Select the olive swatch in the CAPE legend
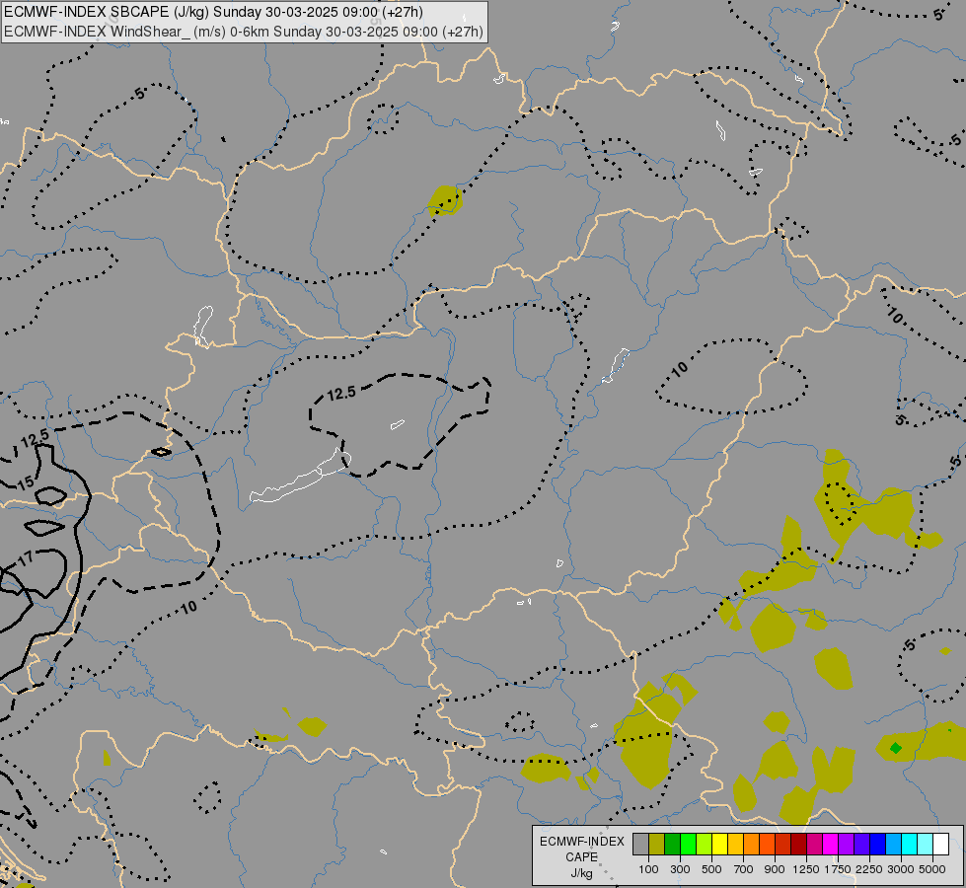 [656, 844]
